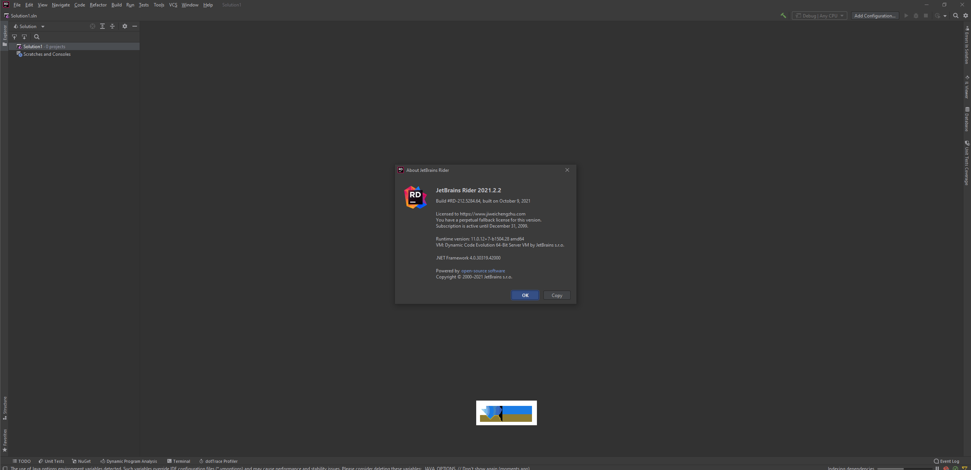
Task: Open the Tools menu
Action: (x=159, y=5)
